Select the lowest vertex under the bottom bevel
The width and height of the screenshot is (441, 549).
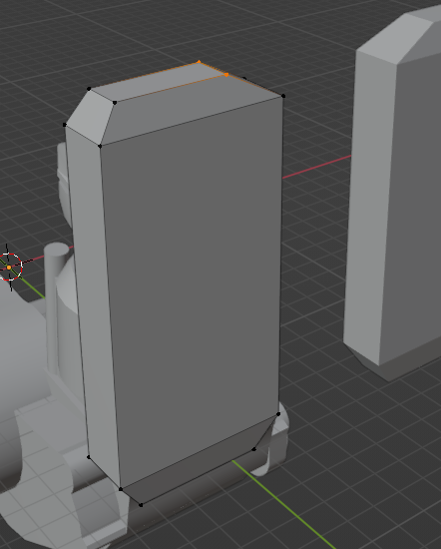tap(141, 505)
